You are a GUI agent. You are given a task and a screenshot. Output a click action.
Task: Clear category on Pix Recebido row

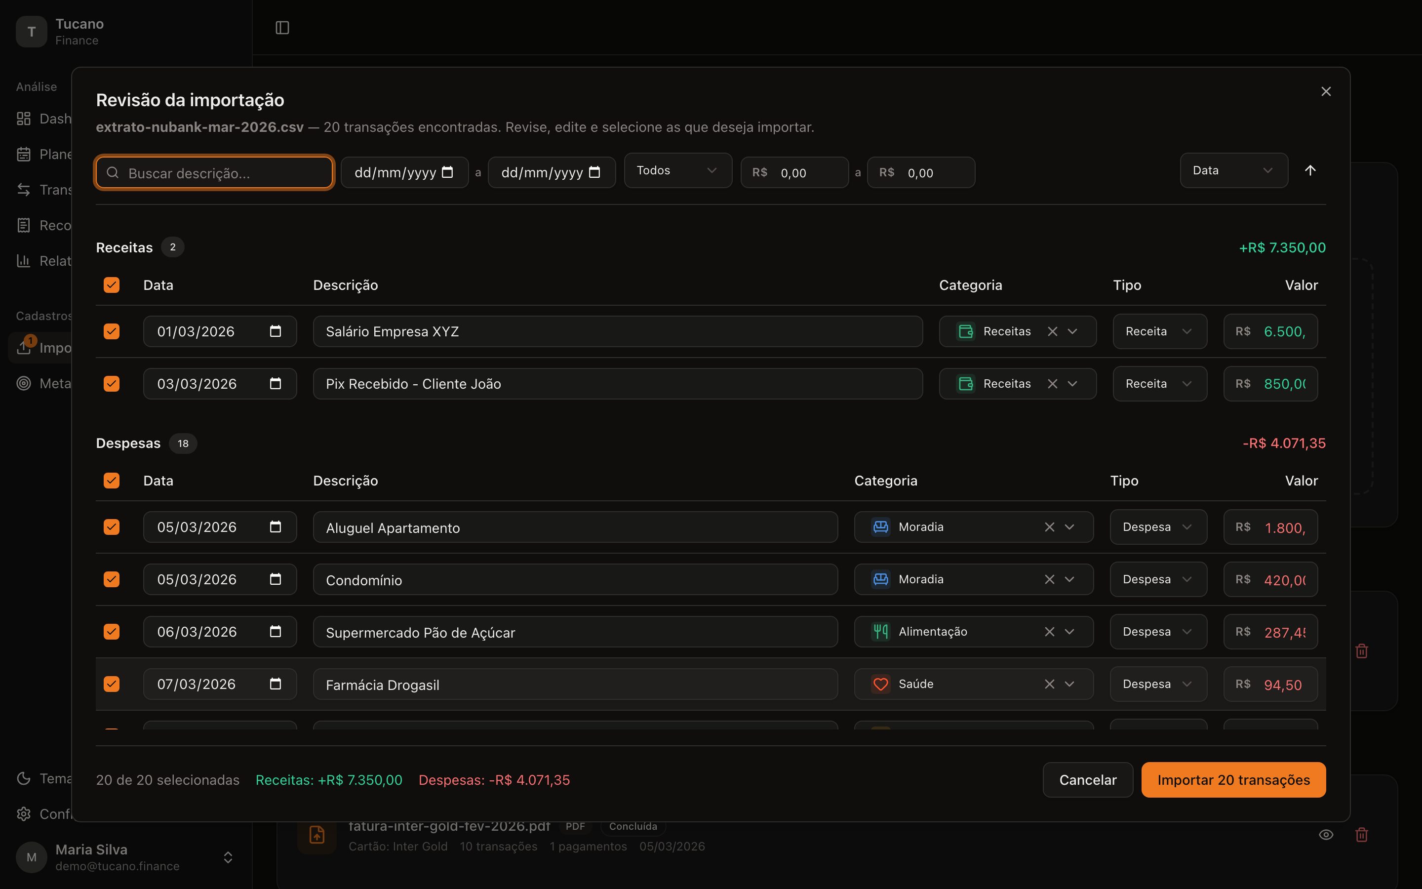click(x=1052, y=384)
